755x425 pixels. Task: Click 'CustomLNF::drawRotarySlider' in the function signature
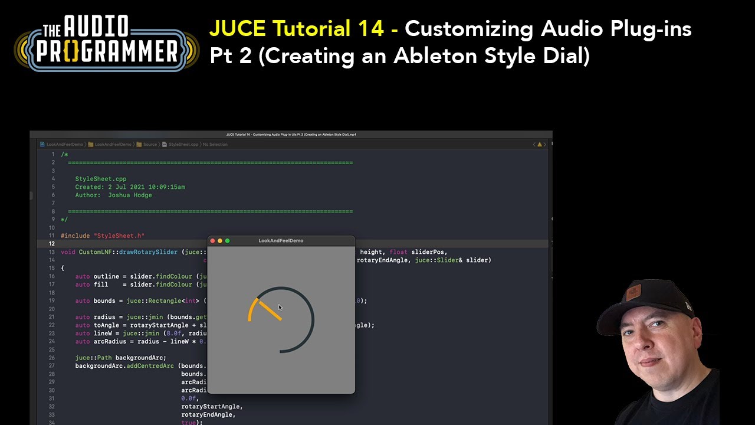(128, 252)
